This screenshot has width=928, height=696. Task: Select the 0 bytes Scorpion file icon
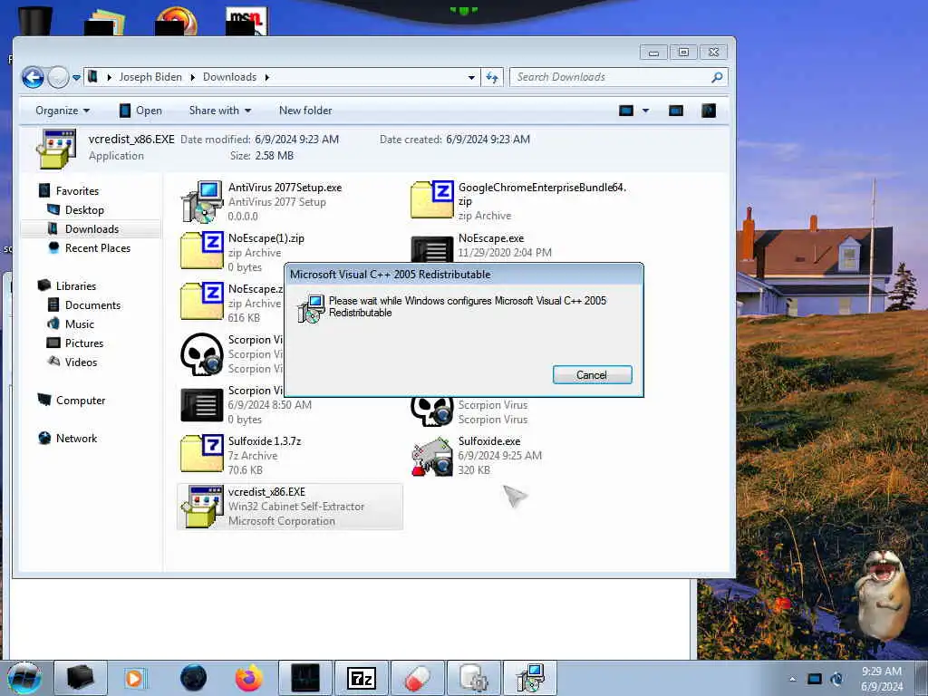point(202,405)
